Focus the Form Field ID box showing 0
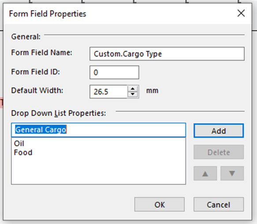Viewport: 257px width, 224px height. click(115, 72)
